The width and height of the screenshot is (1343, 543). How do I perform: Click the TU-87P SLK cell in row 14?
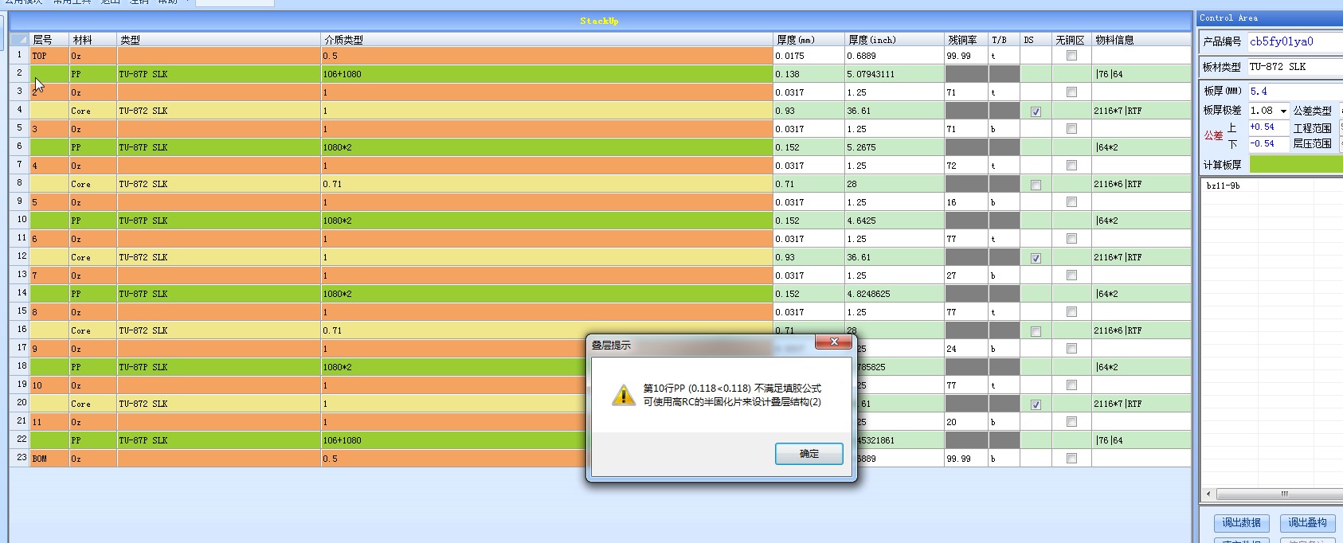pos(219,294)
